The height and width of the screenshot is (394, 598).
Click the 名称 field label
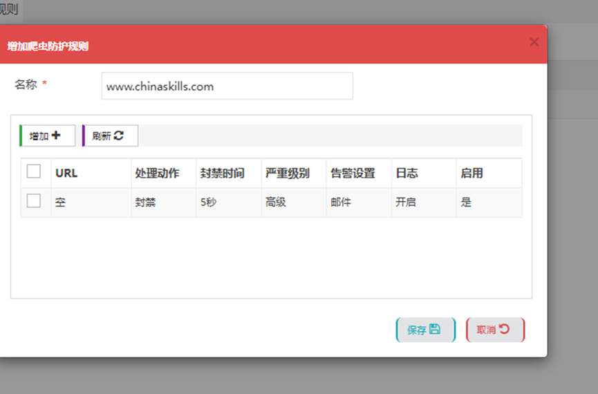26,84
